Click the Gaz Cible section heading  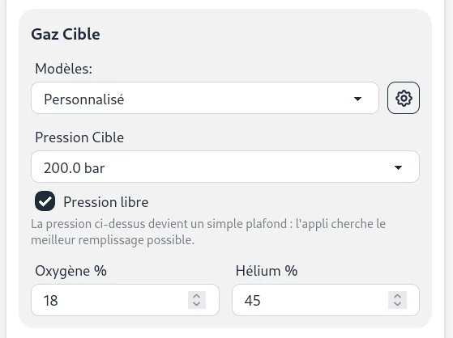pos(66,34)
